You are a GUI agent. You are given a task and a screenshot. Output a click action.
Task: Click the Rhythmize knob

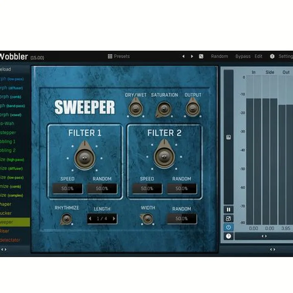point(66,219)
